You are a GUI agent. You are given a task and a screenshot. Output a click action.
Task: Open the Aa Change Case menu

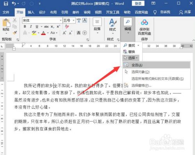(54, 33)
